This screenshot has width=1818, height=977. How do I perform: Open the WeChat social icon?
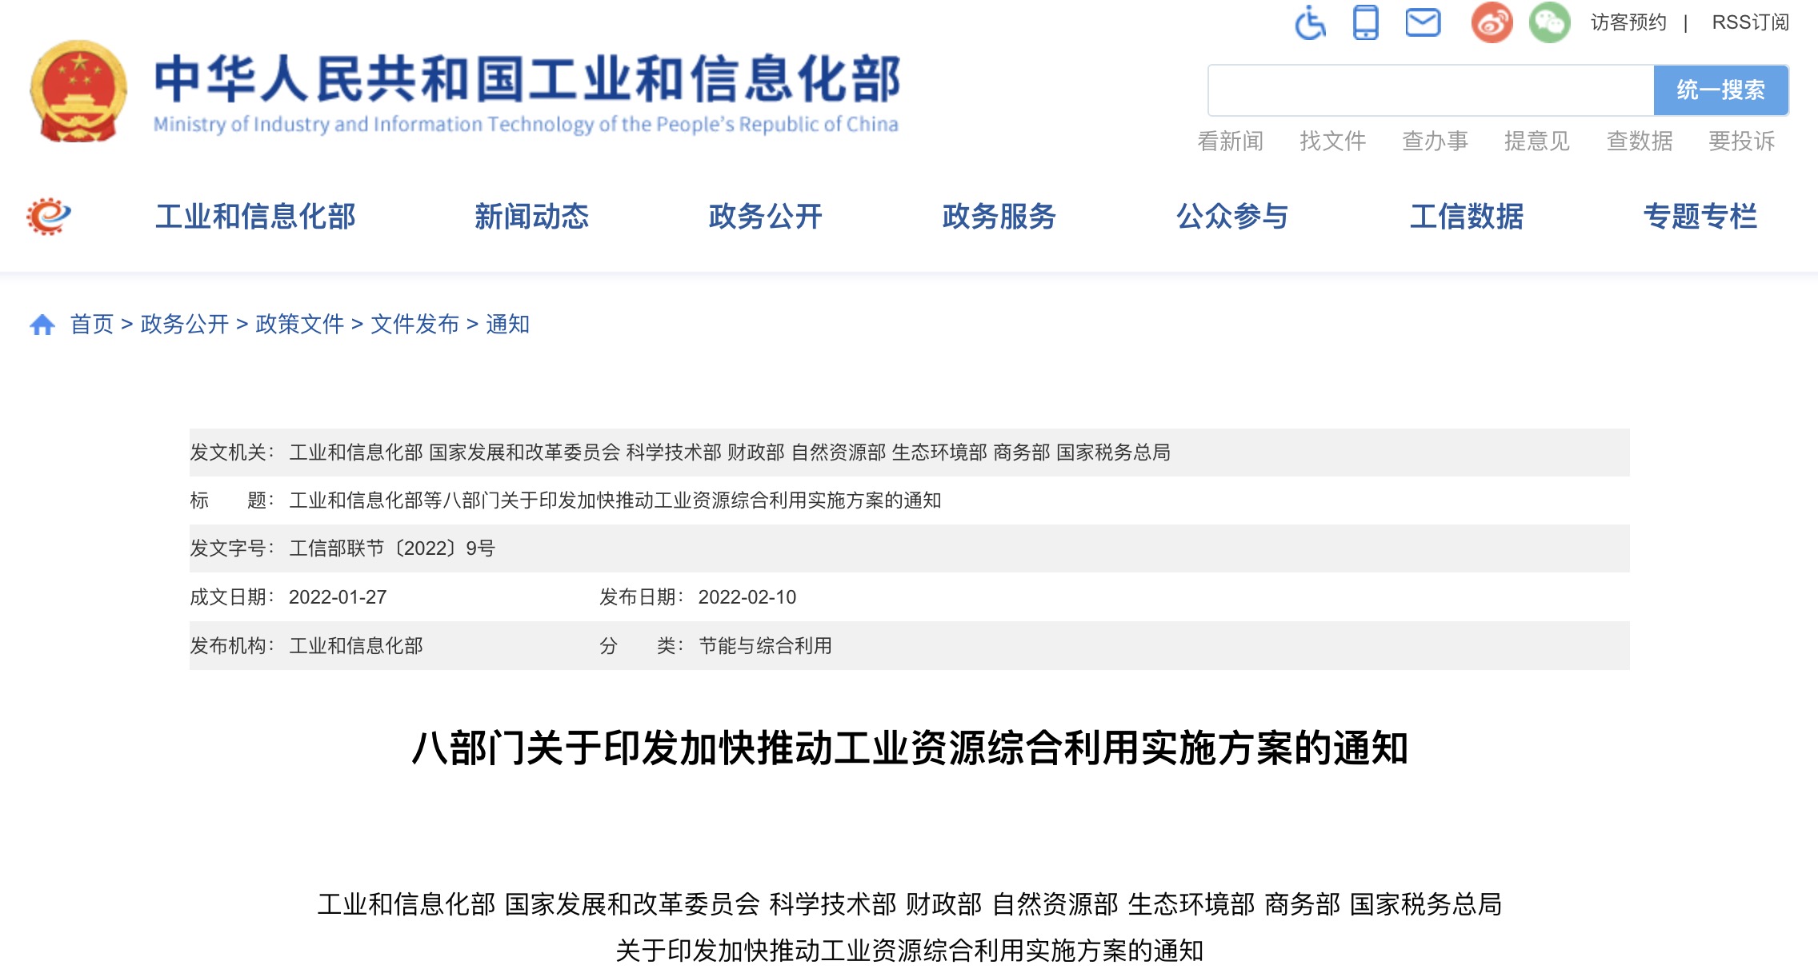click(1549, 22)
